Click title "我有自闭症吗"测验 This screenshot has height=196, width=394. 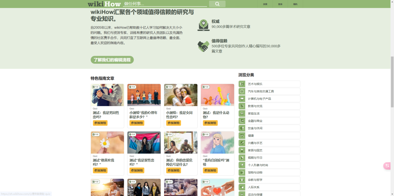216,162
